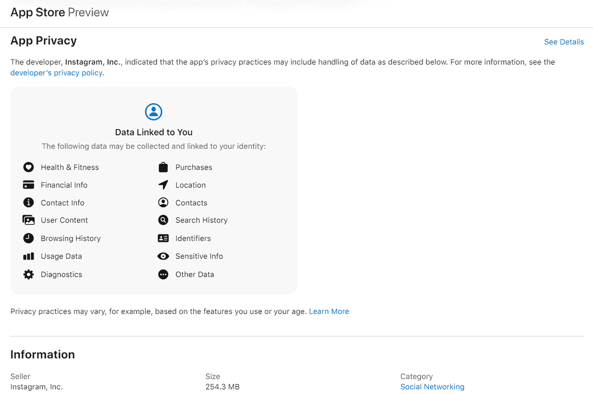Click the Identifiers ID card icon

tap(163, 238)
